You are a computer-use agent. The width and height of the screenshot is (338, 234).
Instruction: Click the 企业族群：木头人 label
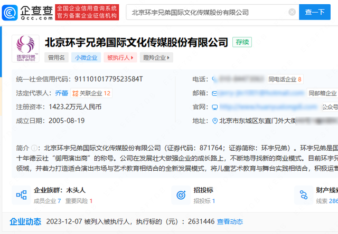[x=60, y=190]
